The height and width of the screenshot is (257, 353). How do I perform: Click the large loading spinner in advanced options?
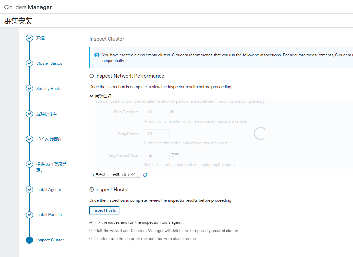[260, 134]
